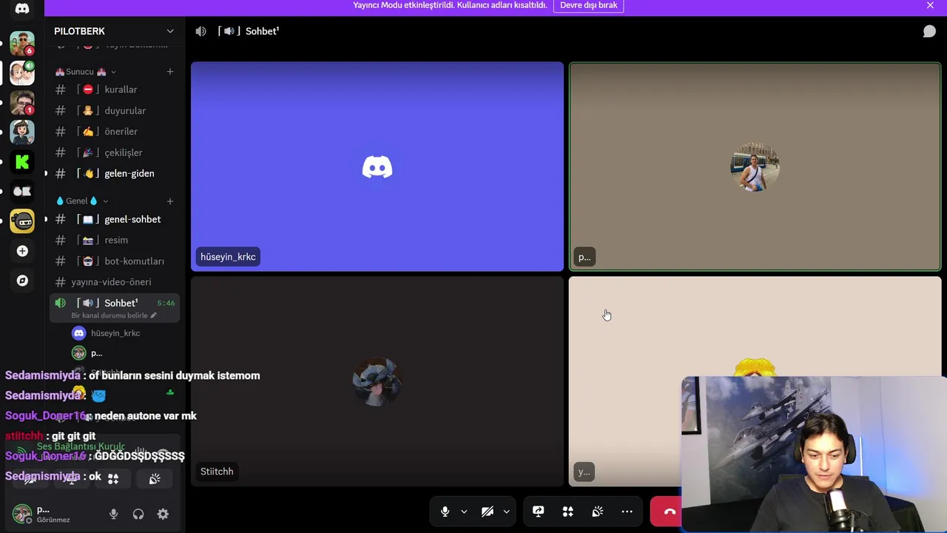
Task: Open Discover servers compass icon
Action: [22, 281]
